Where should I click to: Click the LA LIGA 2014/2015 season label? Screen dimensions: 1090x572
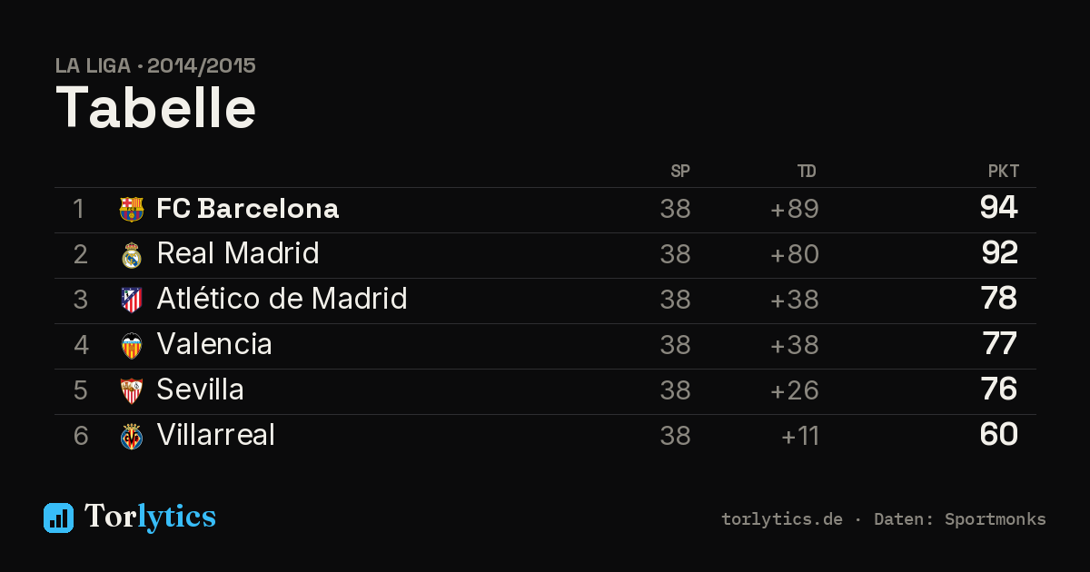coord(156,65)
